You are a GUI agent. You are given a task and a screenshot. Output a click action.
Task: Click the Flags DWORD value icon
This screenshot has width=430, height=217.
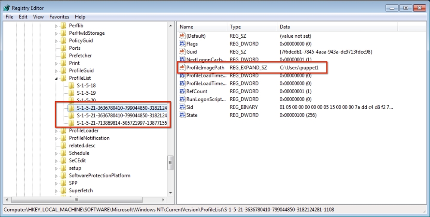(x=182, y=44)
